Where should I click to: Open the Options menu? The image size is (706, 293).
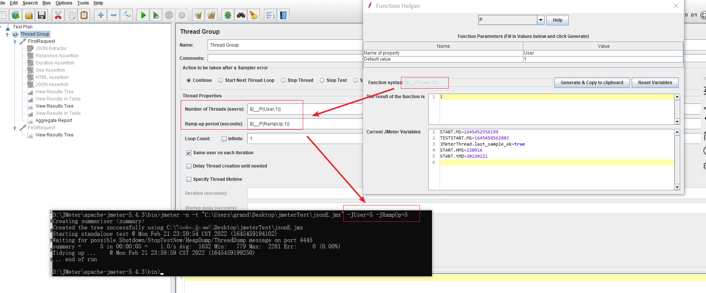[64, 3]
